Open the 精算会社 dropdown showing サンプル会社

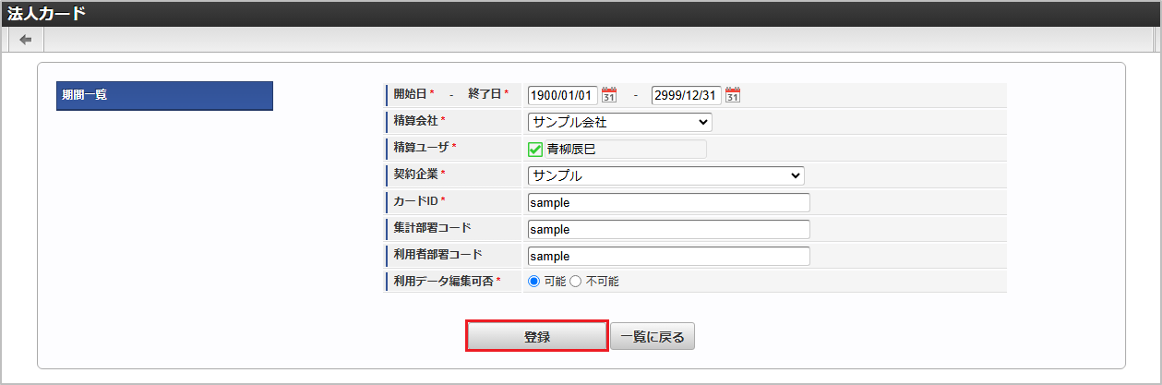pos(620,122)
